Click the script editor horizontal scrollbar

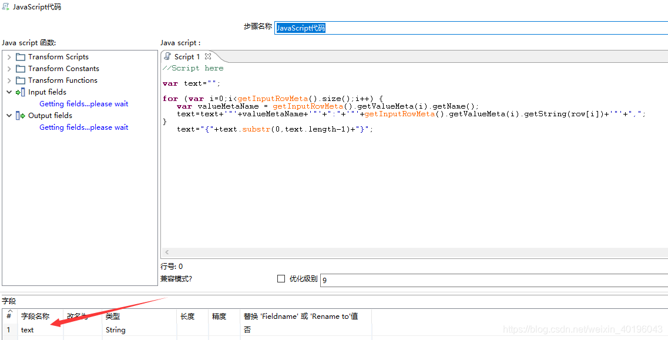[411, 252]
